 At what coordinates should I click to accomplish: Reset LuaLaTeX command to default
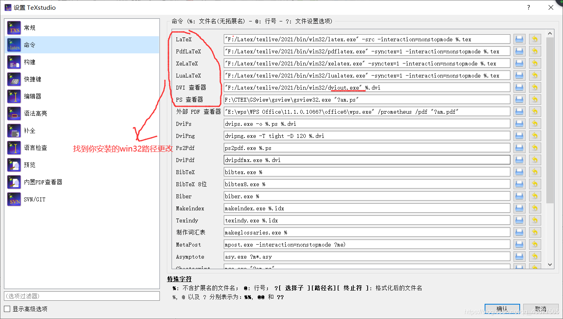[535, 75]
